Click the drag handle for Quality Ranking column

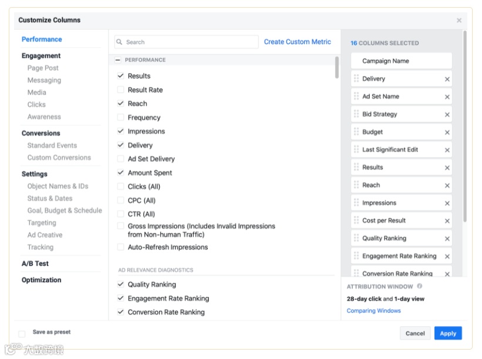click(356, 238)
